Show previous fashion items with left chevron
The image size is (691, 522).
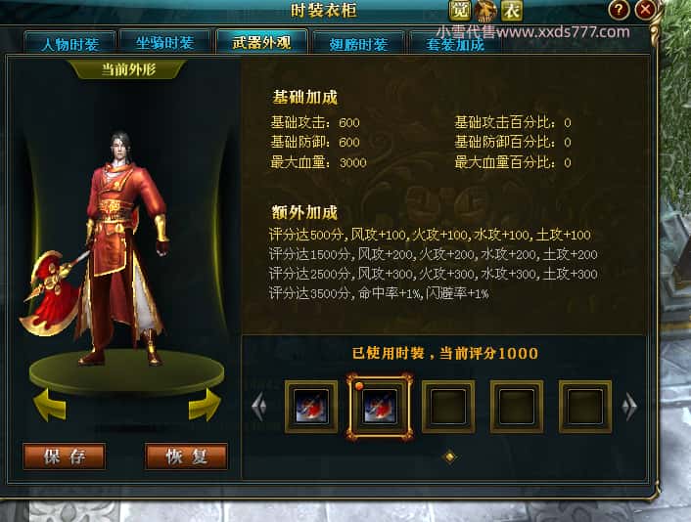click(x=259, y=406)
